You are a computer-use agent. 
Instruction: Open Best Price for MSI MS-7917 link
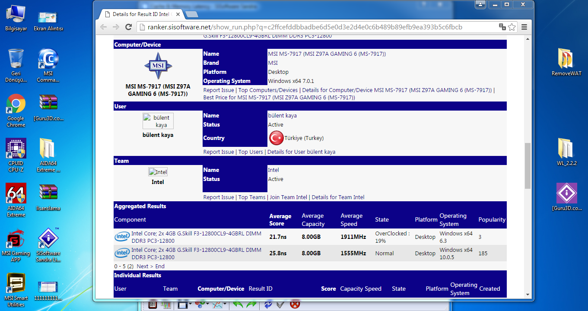coord(279,98)
